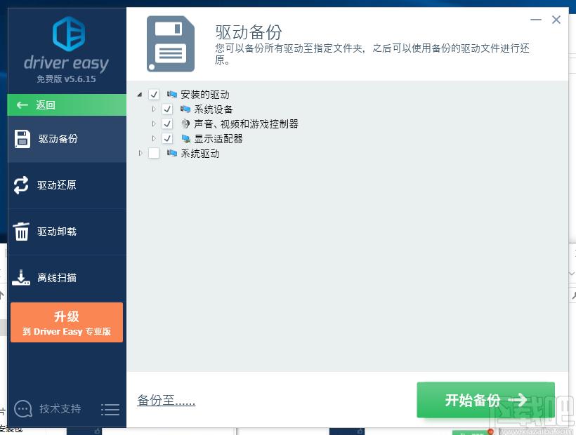The height and width of the screenshot is (435, 576).
Task: Minimize the Driver Easy window
Action: (536, 20)
